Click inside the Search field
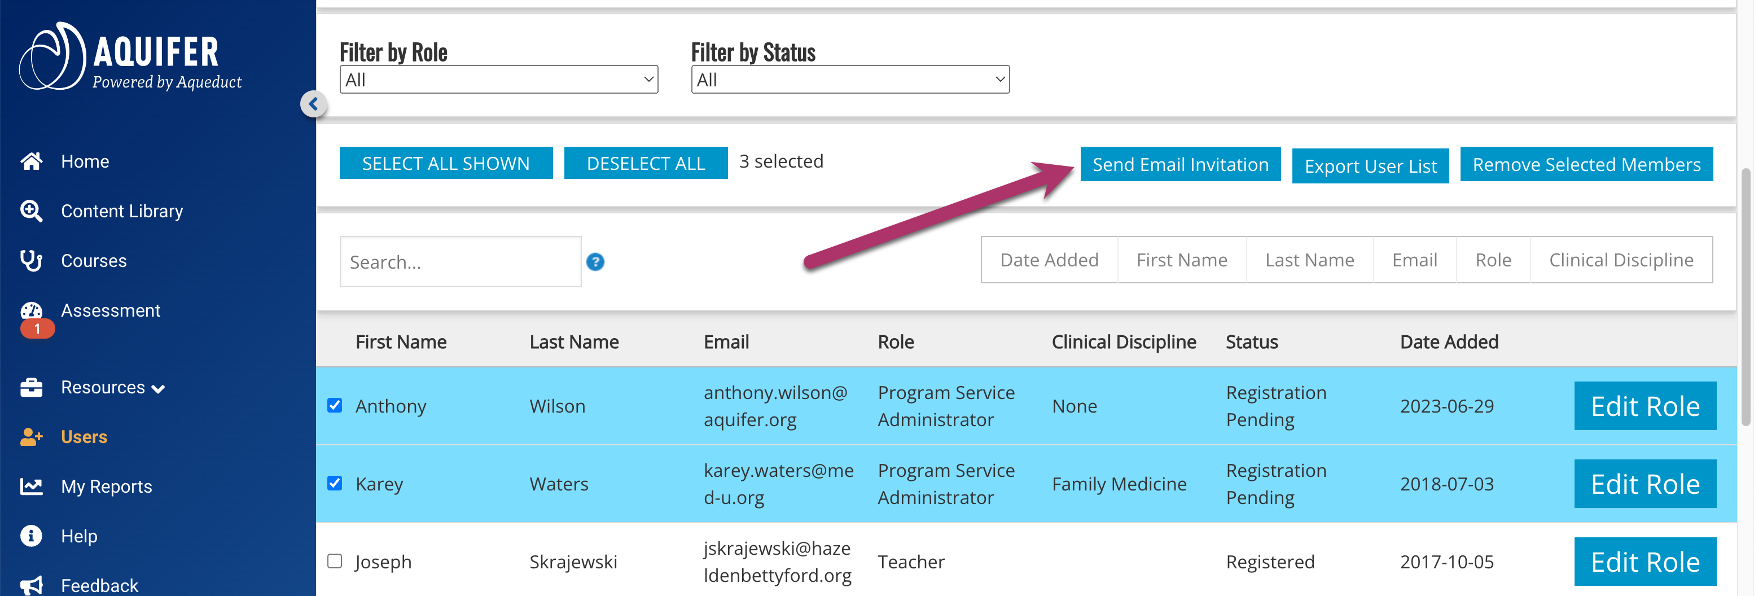 [461, 261]
